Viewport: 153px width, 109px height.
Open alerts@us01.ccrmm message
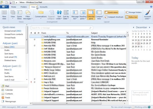(78, 94)
